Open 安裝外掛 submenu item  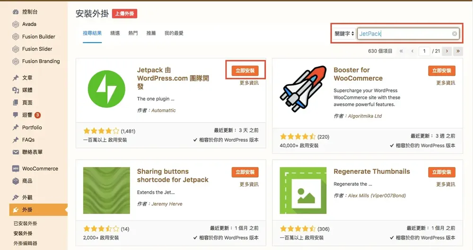(x=23, y=233)
